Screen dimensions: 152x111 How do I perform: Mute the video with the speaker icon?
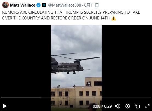pyautogui.click(x=118, y=106)
